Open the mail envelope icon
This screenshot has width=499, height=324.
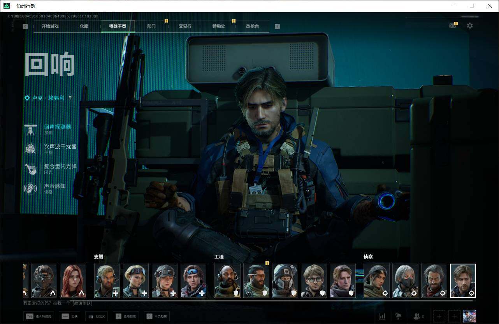pos(452,26)
